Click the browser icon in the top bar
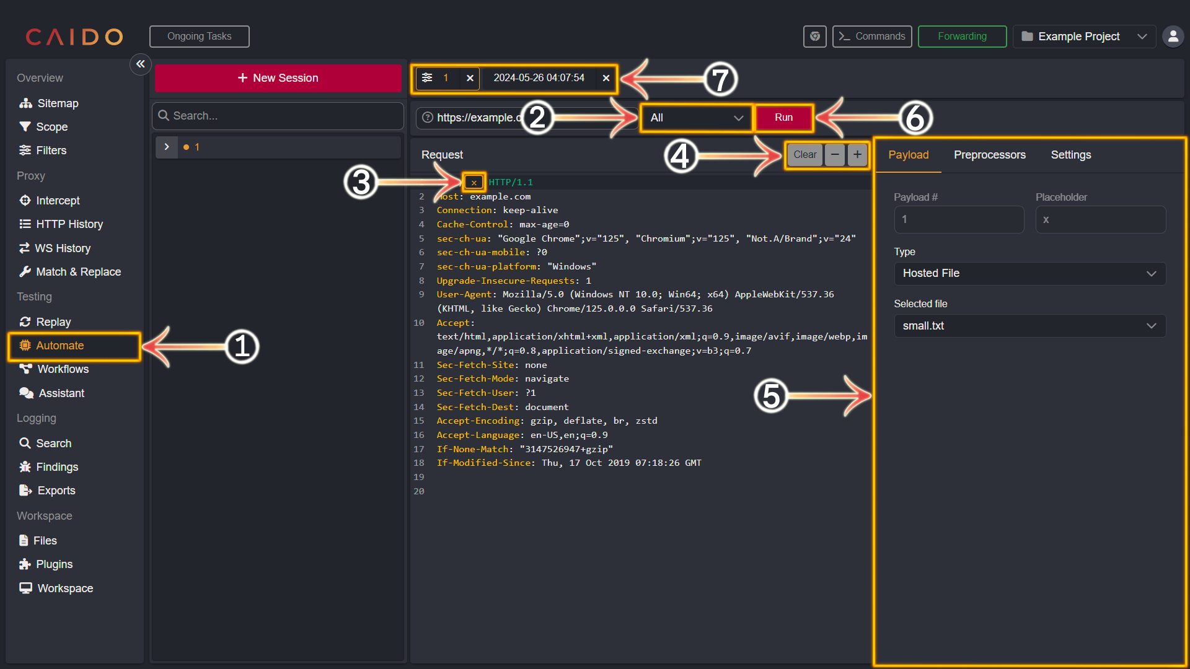Viewport: 1190px width, 669px height. (x=815, y=37)
